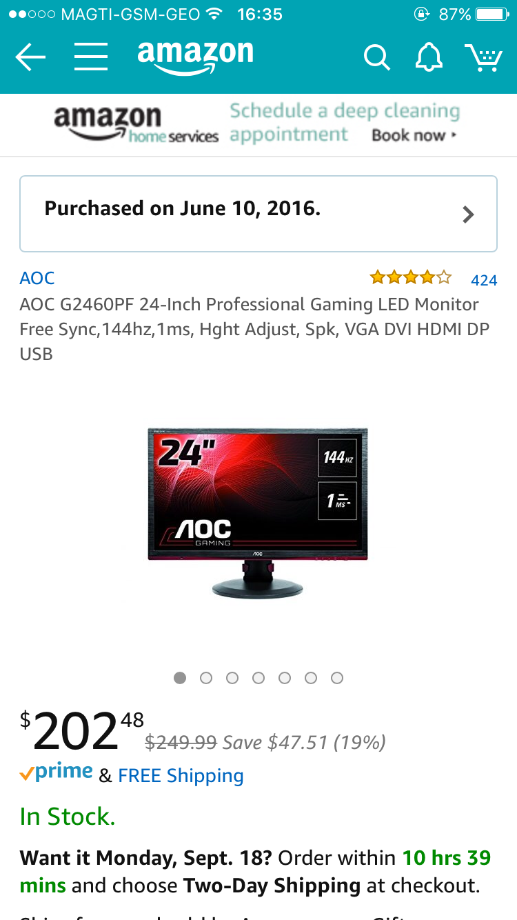Expand the Purchased on June 10 chevron
The image size is (517, 920).
pos(468,214)
